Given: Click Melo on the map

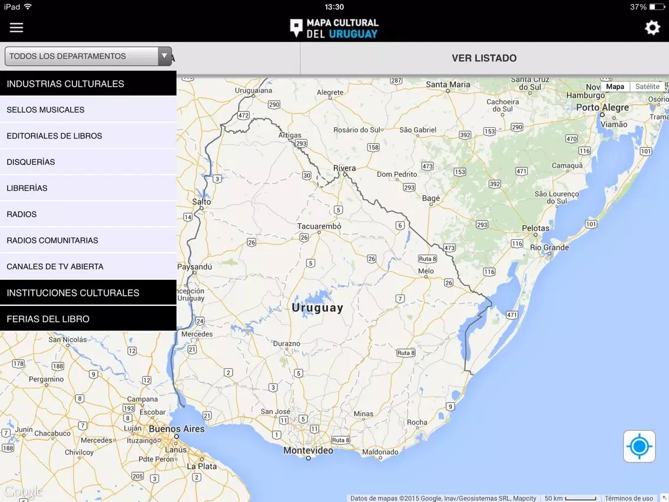Looking at the screenshot, I should [x=426, y=271].
